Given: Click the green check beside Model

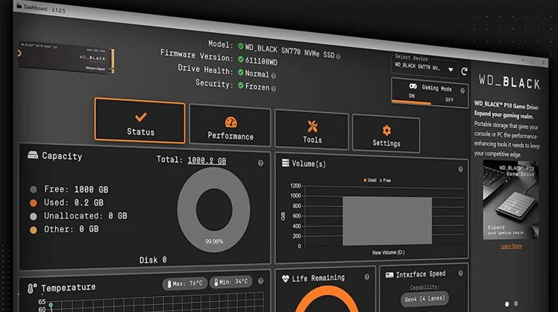Looking at the screenshot, I should [240, 46].
